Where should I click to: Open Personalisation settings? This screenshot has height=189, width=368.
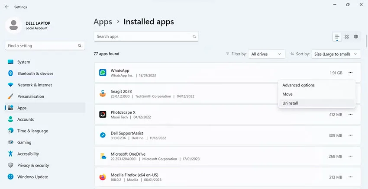(x=45, y=96)
